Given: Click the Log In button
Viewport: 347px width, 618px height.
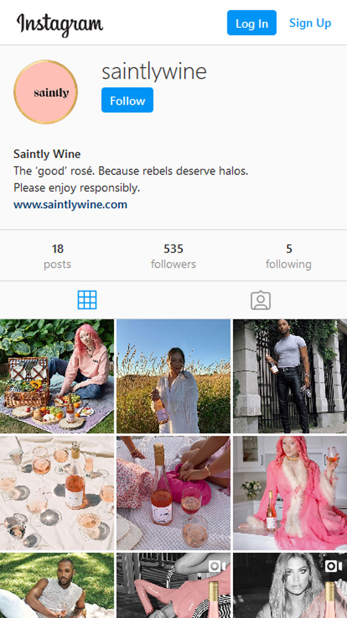Looking at the screenshot, I should [252, 23].
